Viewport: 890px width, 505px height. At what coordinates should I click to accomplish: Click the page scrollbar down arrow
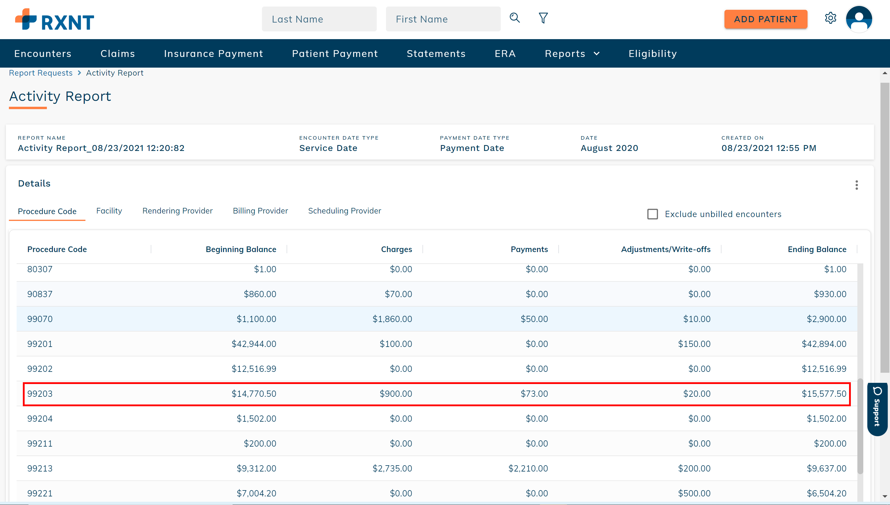click(885, 496)
